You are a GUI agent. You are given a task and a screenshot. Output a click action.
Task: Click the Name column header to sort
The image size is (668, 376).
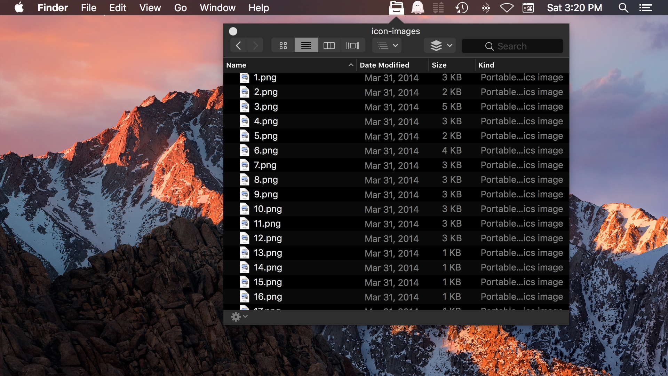point(289,65)
